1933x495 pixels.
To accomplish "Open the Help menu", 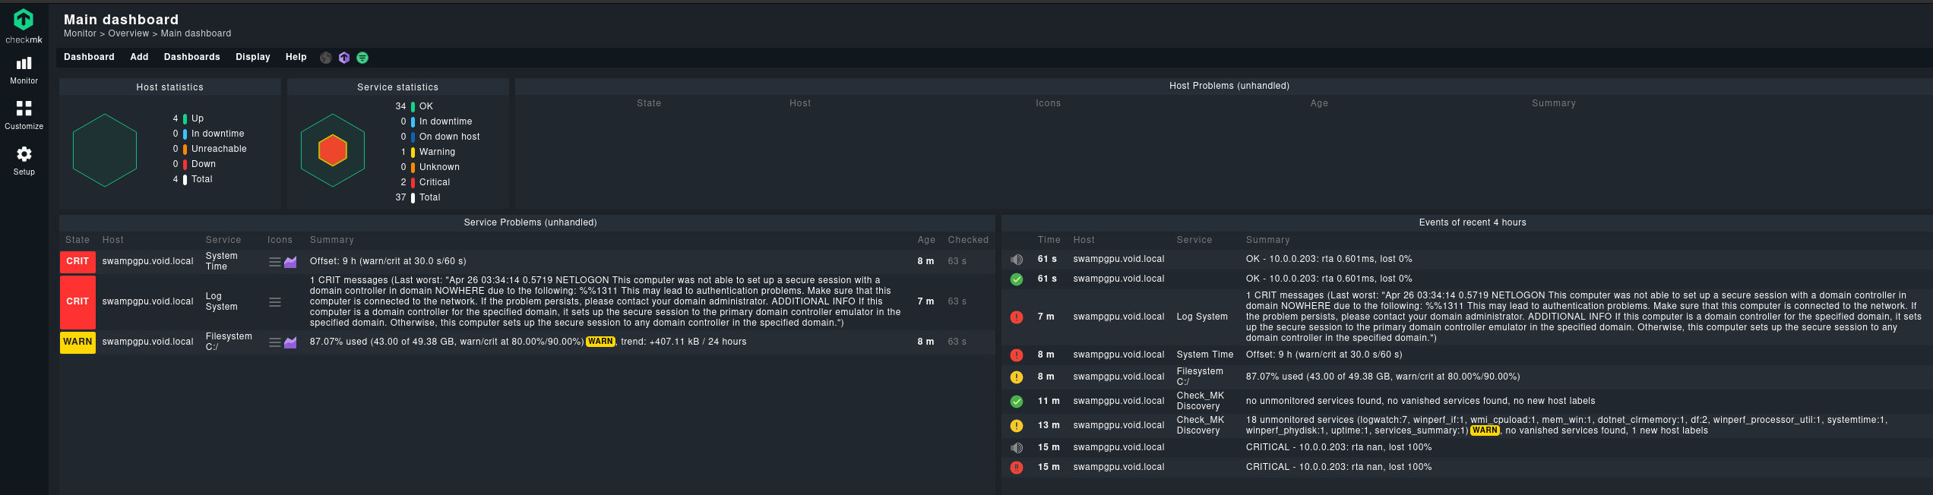I will (x=296, y=58).
